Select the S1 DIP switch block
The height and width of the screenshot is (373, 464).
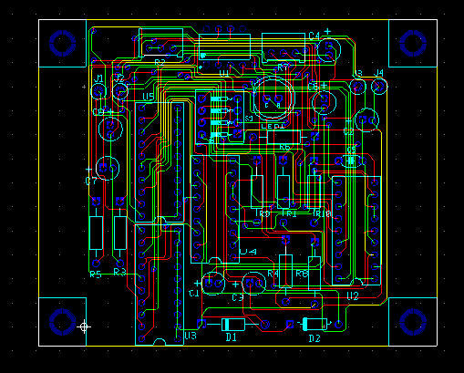(220, 117)
